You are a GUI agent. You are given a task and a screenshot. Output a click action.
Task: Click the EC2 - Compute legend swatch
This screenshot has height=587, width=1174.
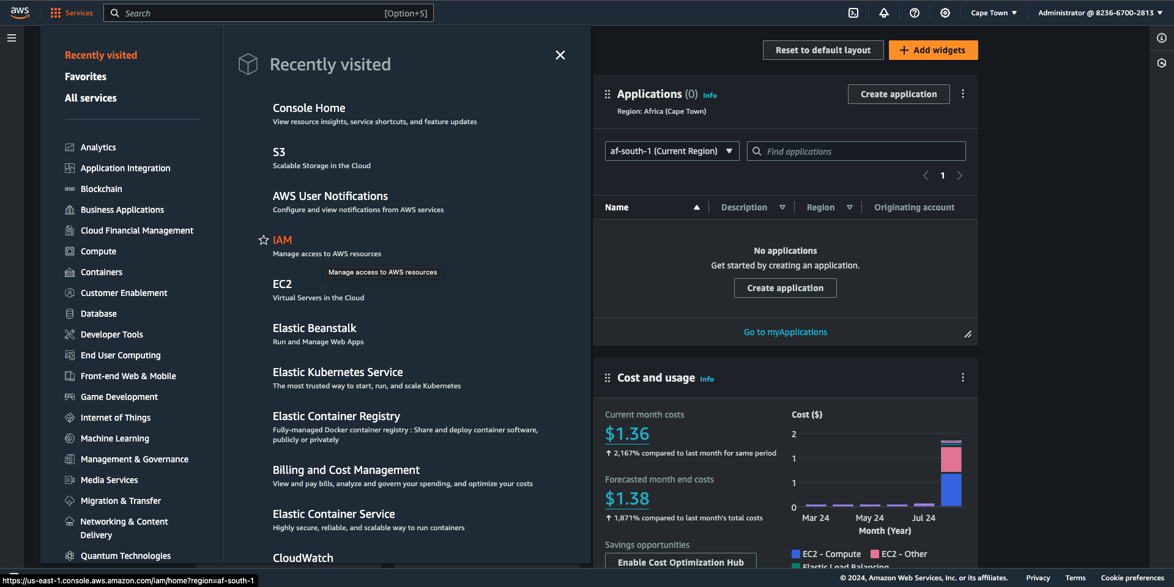[x=796, y=554]
